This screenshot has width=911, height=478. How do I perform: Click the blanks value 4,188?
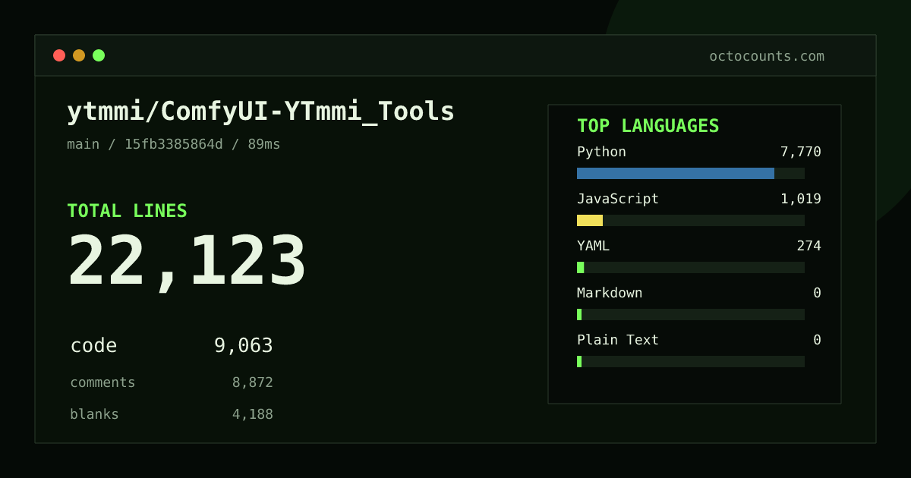coord(252,414)
